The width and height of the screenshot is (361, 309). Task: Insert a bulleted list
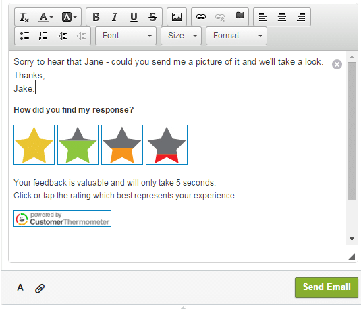click(24, 36)
